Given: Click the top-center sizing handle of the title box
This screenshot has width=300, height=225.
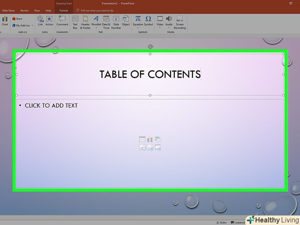Looking at the screenshot, I should coord(150,54).
